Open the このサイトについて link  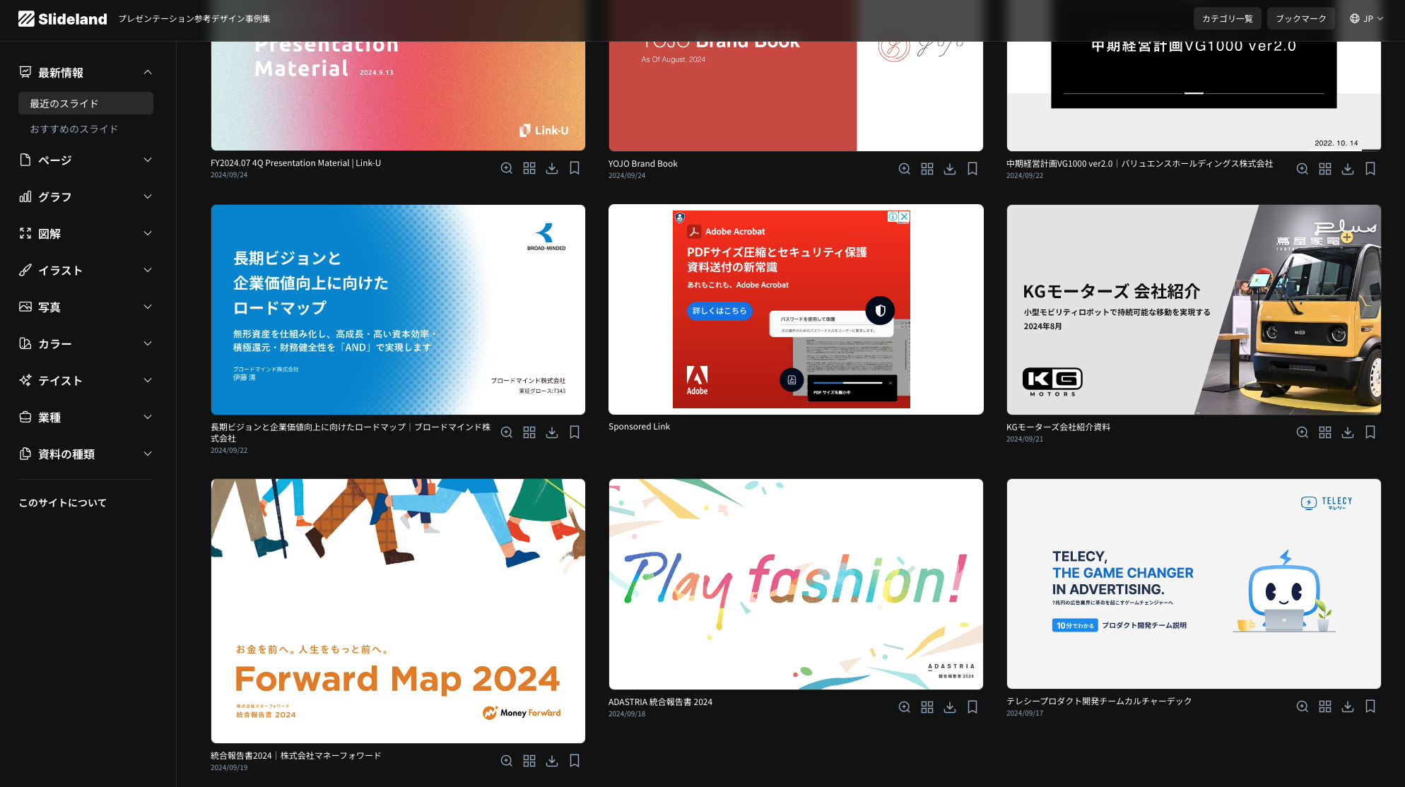pyautogui.click(x=62, y=503)
